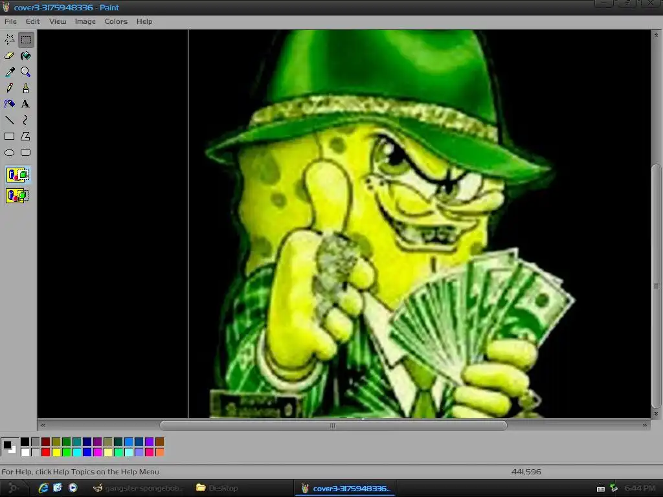Open the File menu
The image size is (663, 497).
[10, 21]
